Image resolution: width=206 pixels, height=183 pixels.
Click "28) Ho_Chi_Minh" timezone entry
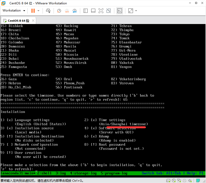[x=16, y=87]
